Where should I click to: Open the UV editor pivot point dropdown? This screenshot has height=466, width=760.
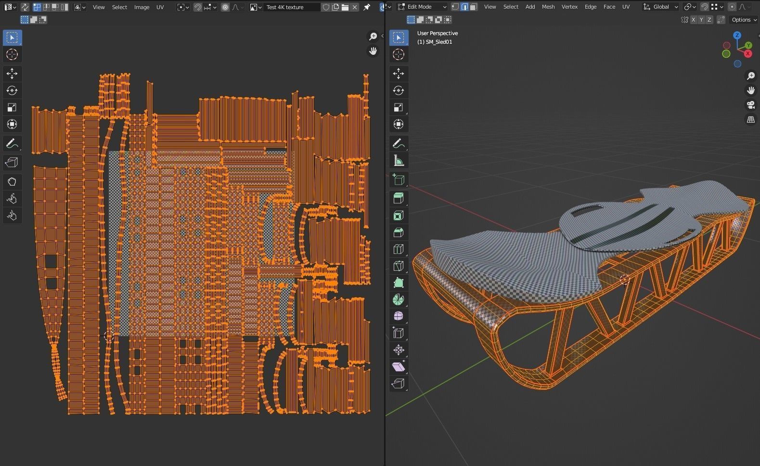(x=183, y=7)
